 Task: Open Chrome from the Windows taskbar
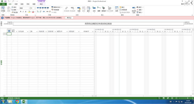point(17,102)
